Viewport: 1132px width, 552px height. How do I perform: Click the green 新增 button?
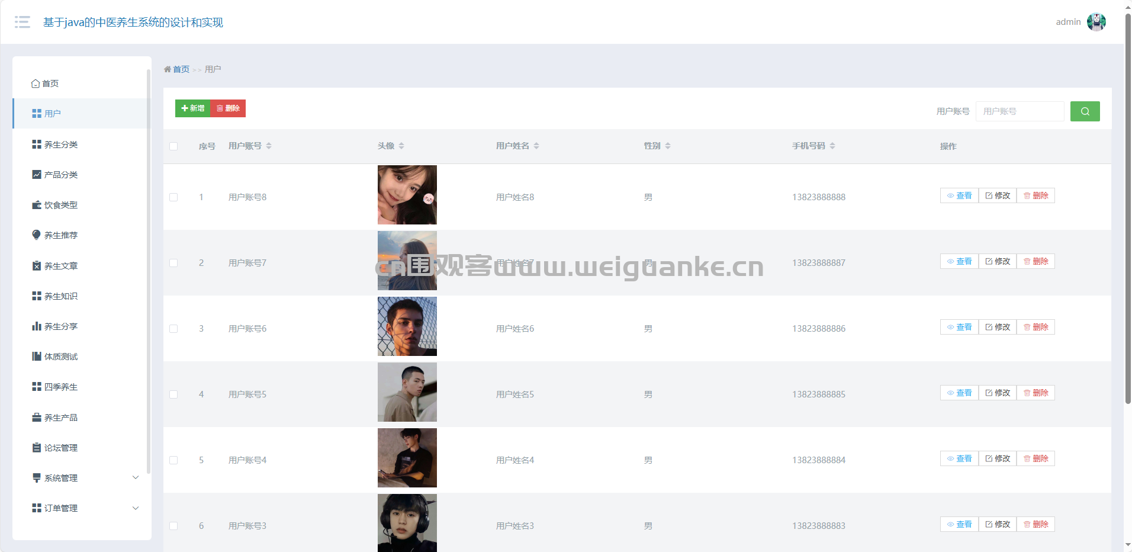pyautogui.click(x=193, y=108)
